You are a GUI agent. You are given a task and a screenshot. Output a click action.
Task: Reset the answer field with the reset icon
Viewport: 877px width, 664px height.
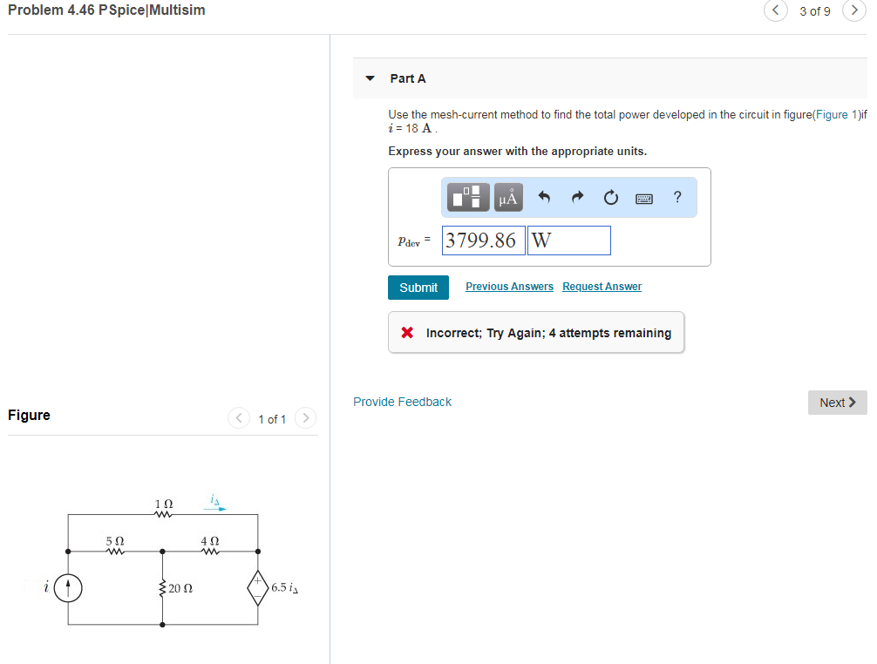(x=610, y=197)
